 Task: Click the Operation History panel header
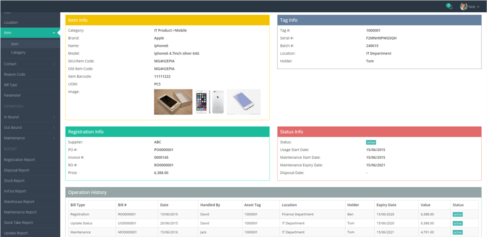pyautogui.click(x=273, y=192)
